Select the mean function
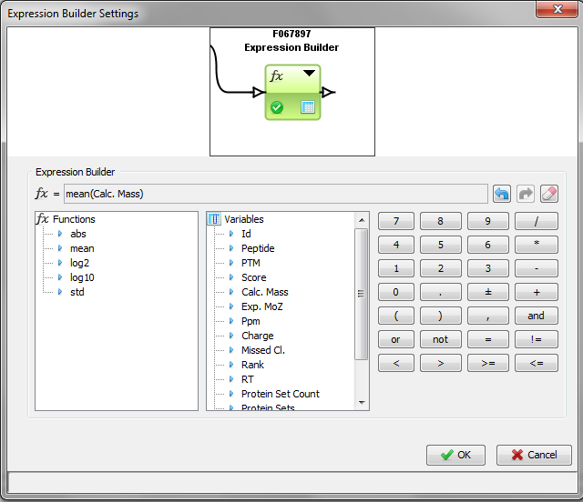The image size is (583, 502). pyautogui.click(x=82, y=248)
